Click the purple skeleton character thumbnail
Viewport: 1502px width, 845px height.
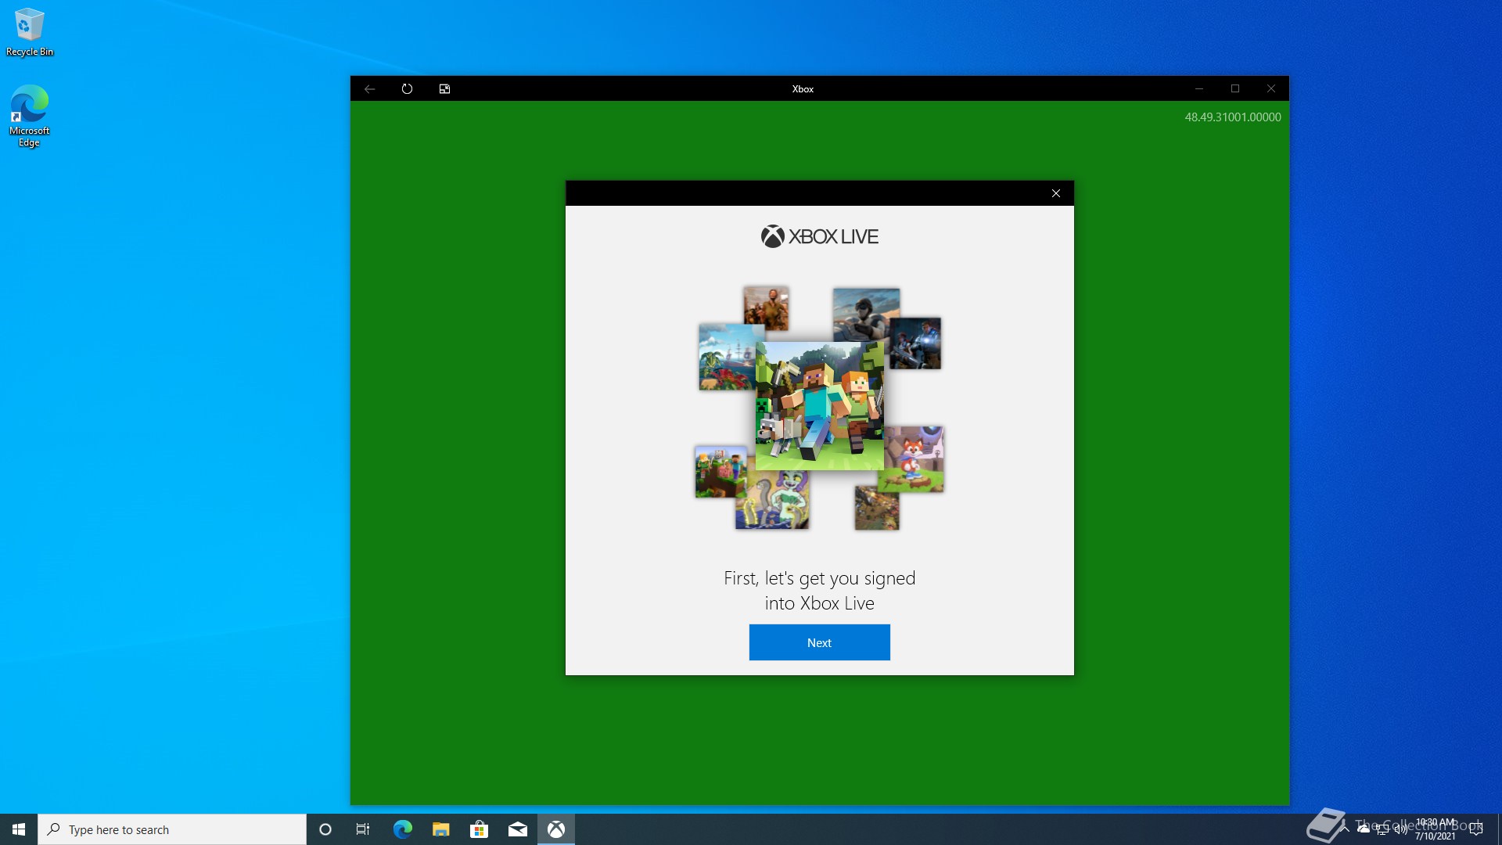coord(772,501)
